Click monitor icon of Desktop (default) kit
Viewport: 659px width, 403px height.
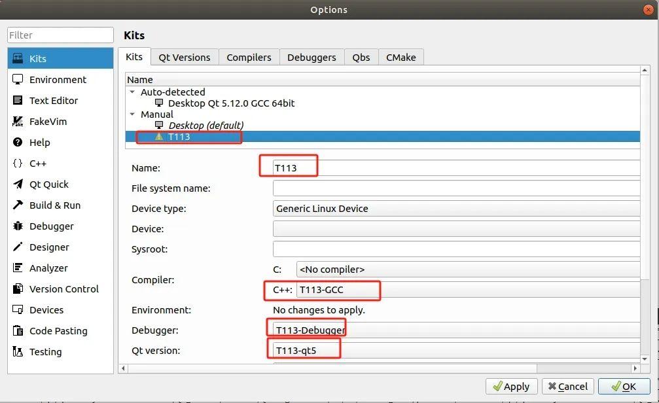(159, 125)
